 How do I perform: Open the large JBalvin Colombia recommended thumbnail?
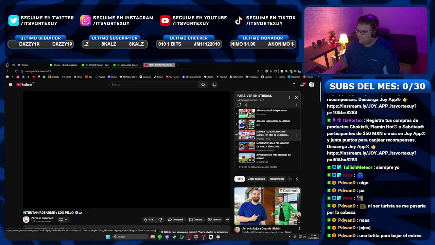[x=267, y=206]
